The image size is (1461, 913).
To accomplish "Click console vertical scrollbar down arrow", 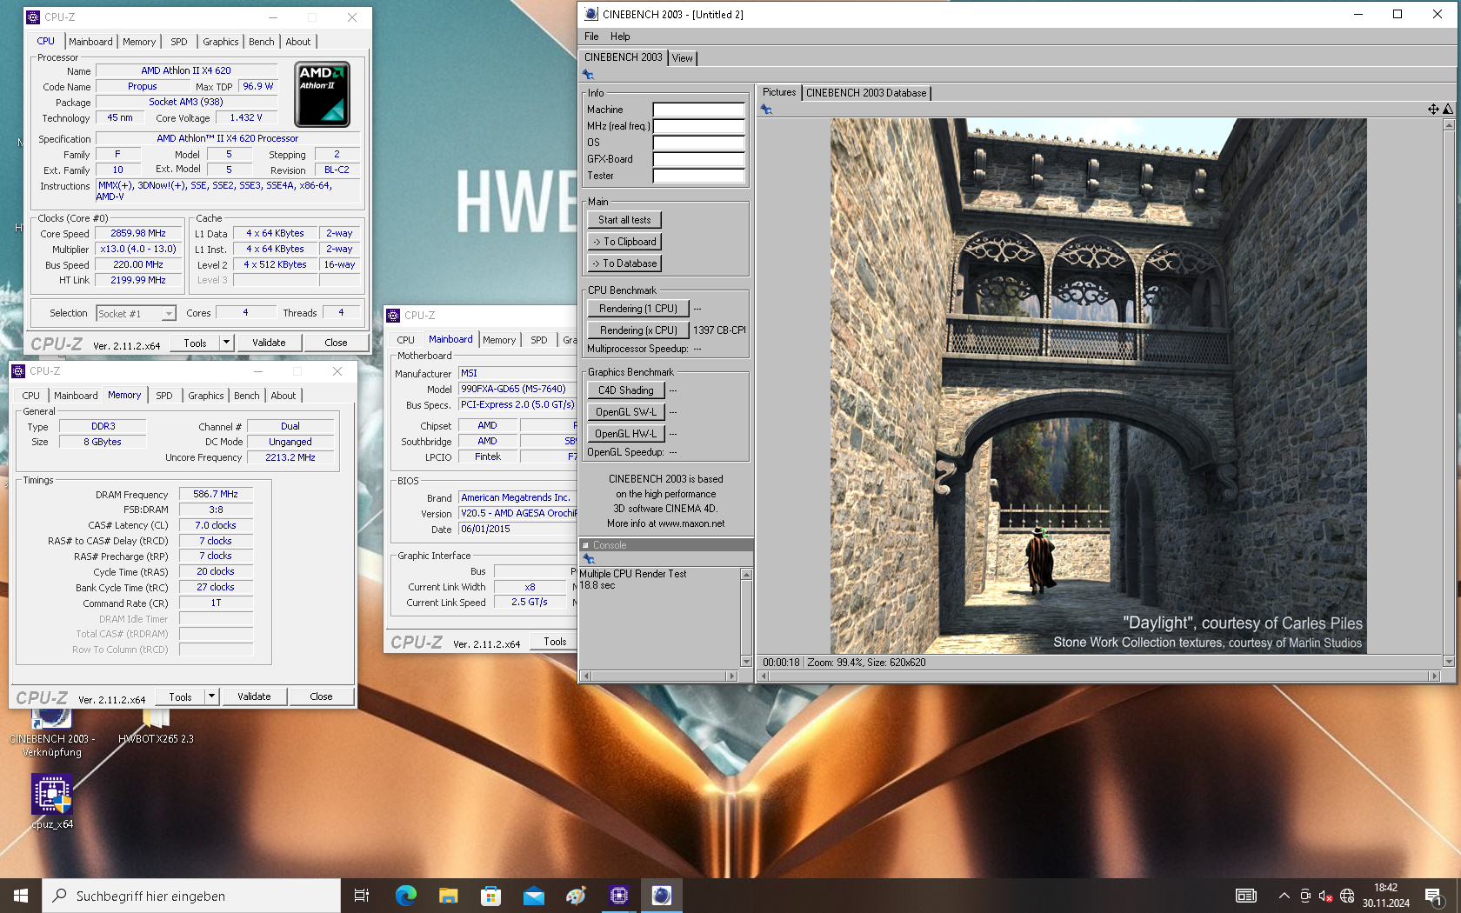I will 746,662.
